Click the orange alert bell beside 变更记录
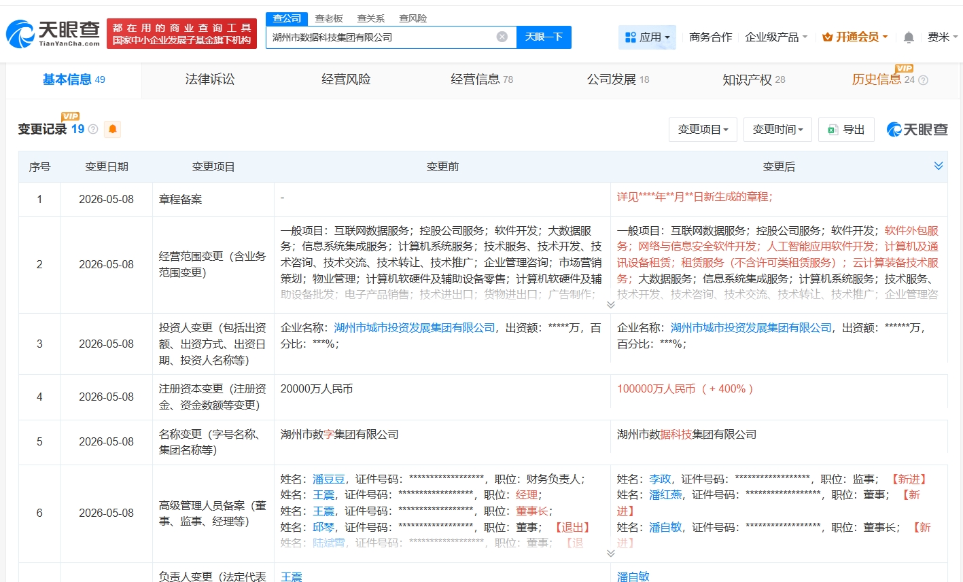Screen dimensions: 963x582 tap(113, 129)
